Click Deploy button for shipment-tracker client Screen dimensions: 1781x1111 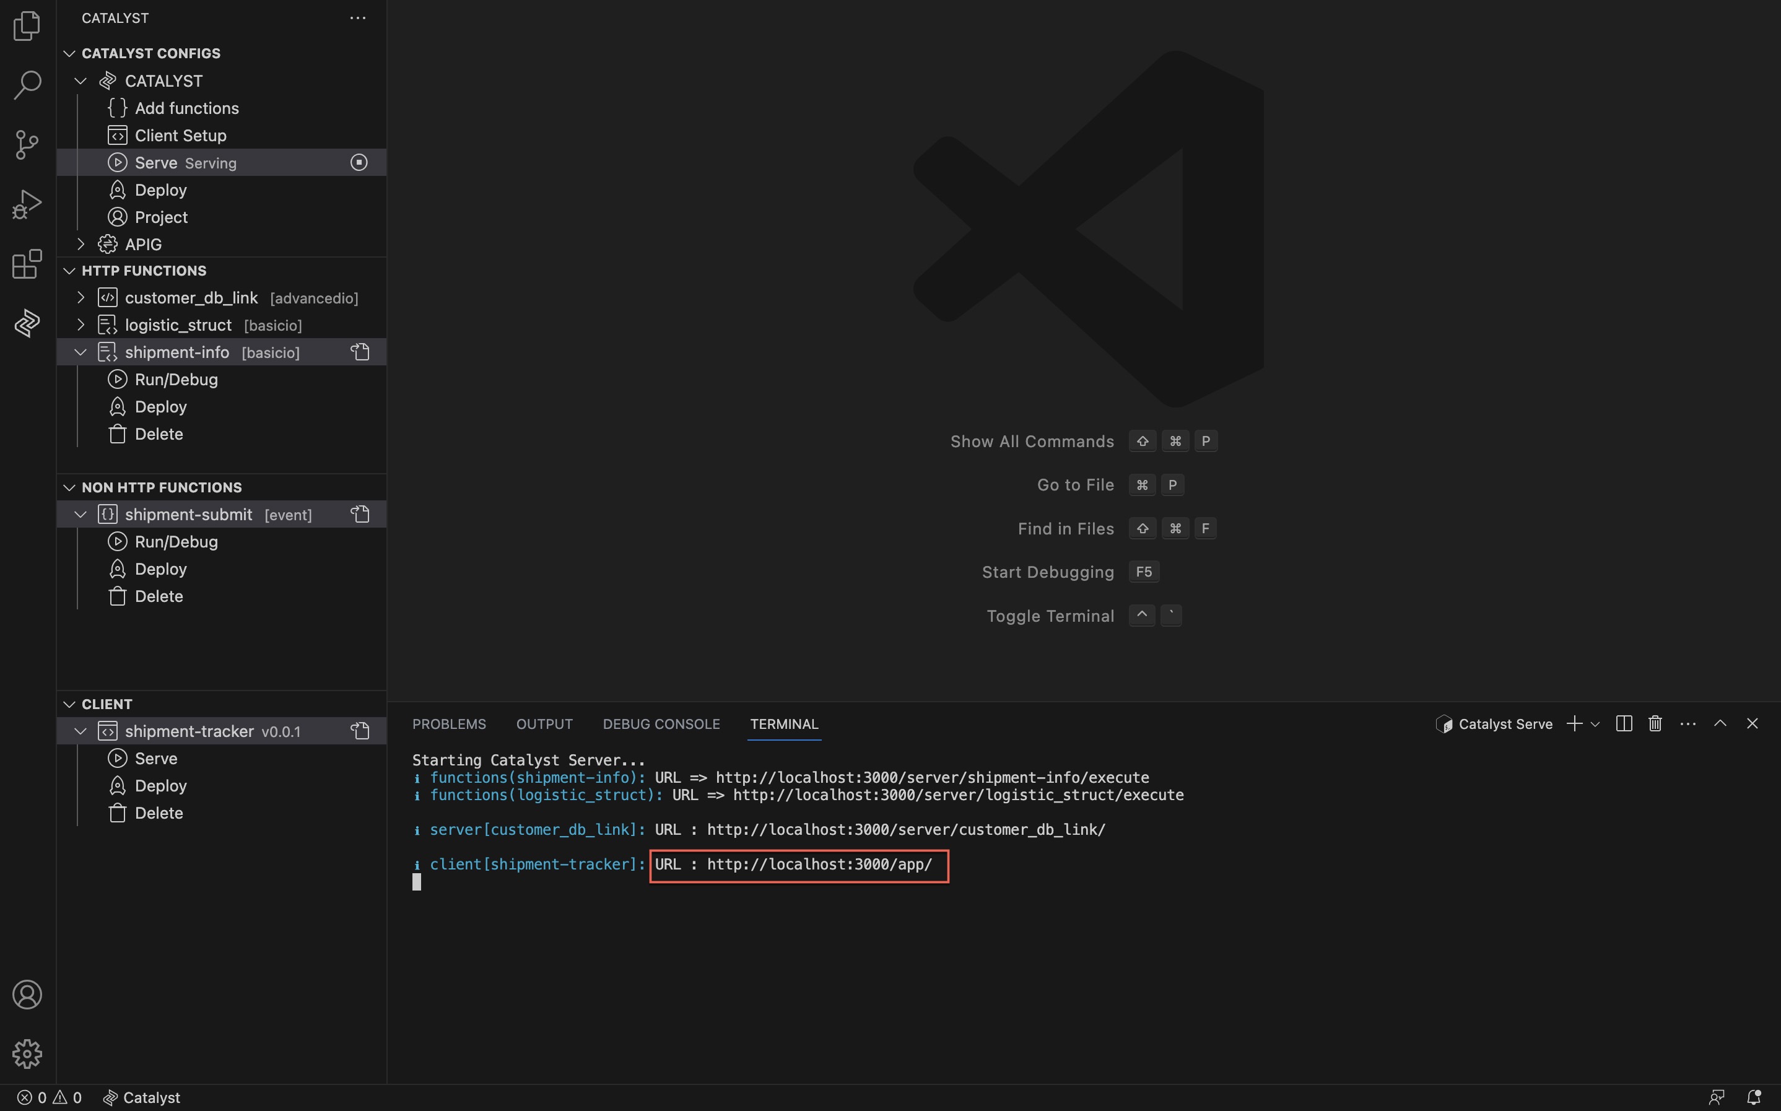160,786
